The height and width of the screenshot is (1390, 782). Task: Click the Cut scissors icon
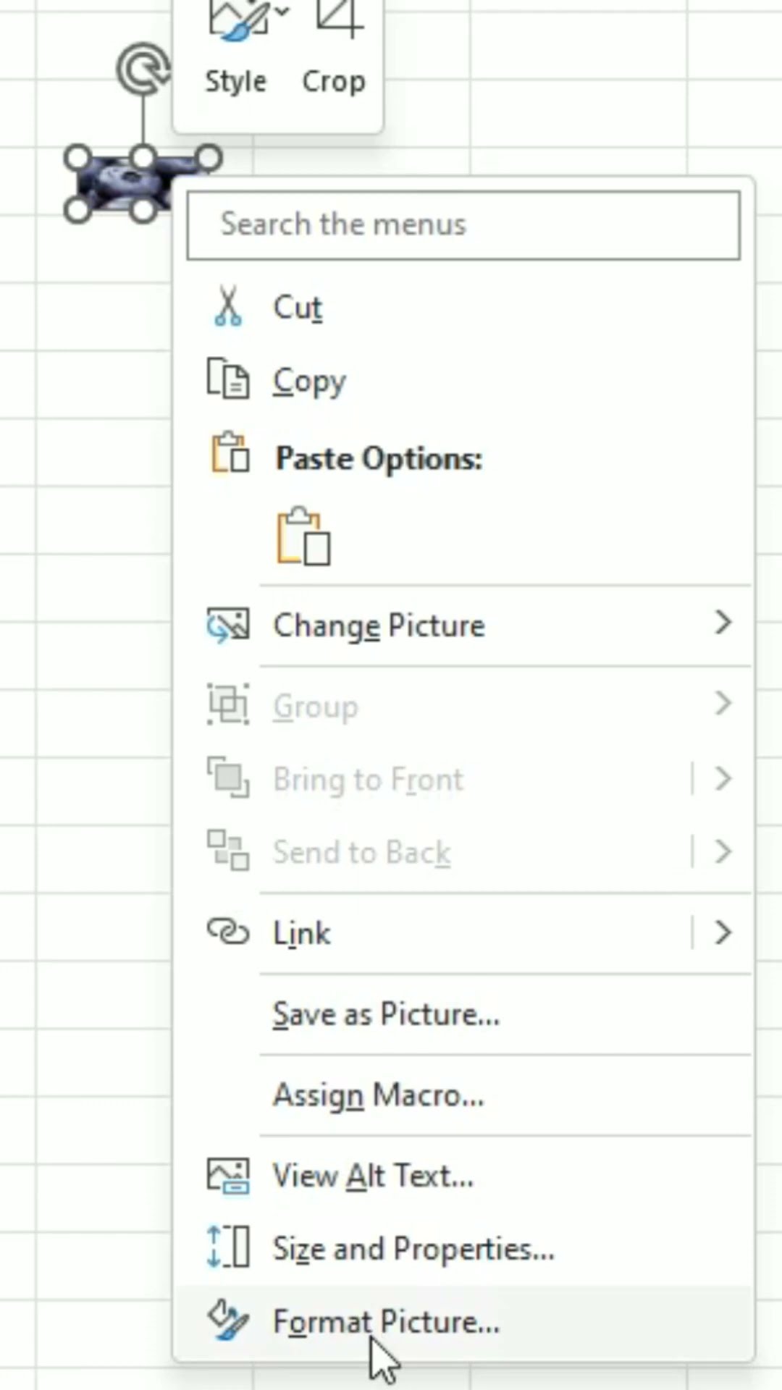point(228,307)
